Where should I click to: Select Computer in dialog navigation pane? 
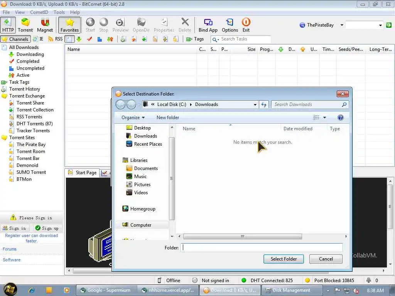click(141, 225)
